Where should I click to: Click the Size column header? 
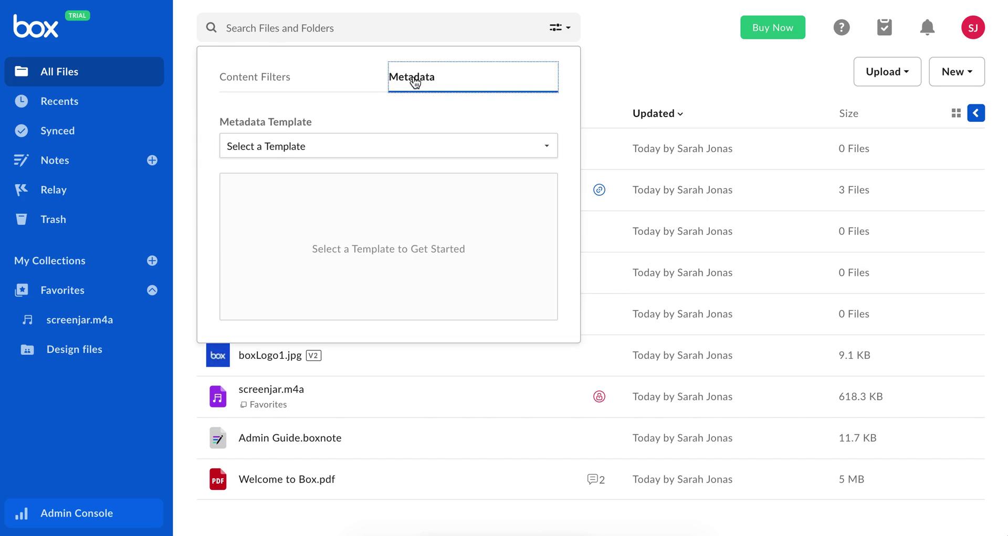(x=848, y=113)
